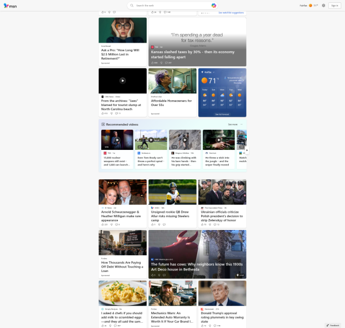Click the MSN logo

10,6
